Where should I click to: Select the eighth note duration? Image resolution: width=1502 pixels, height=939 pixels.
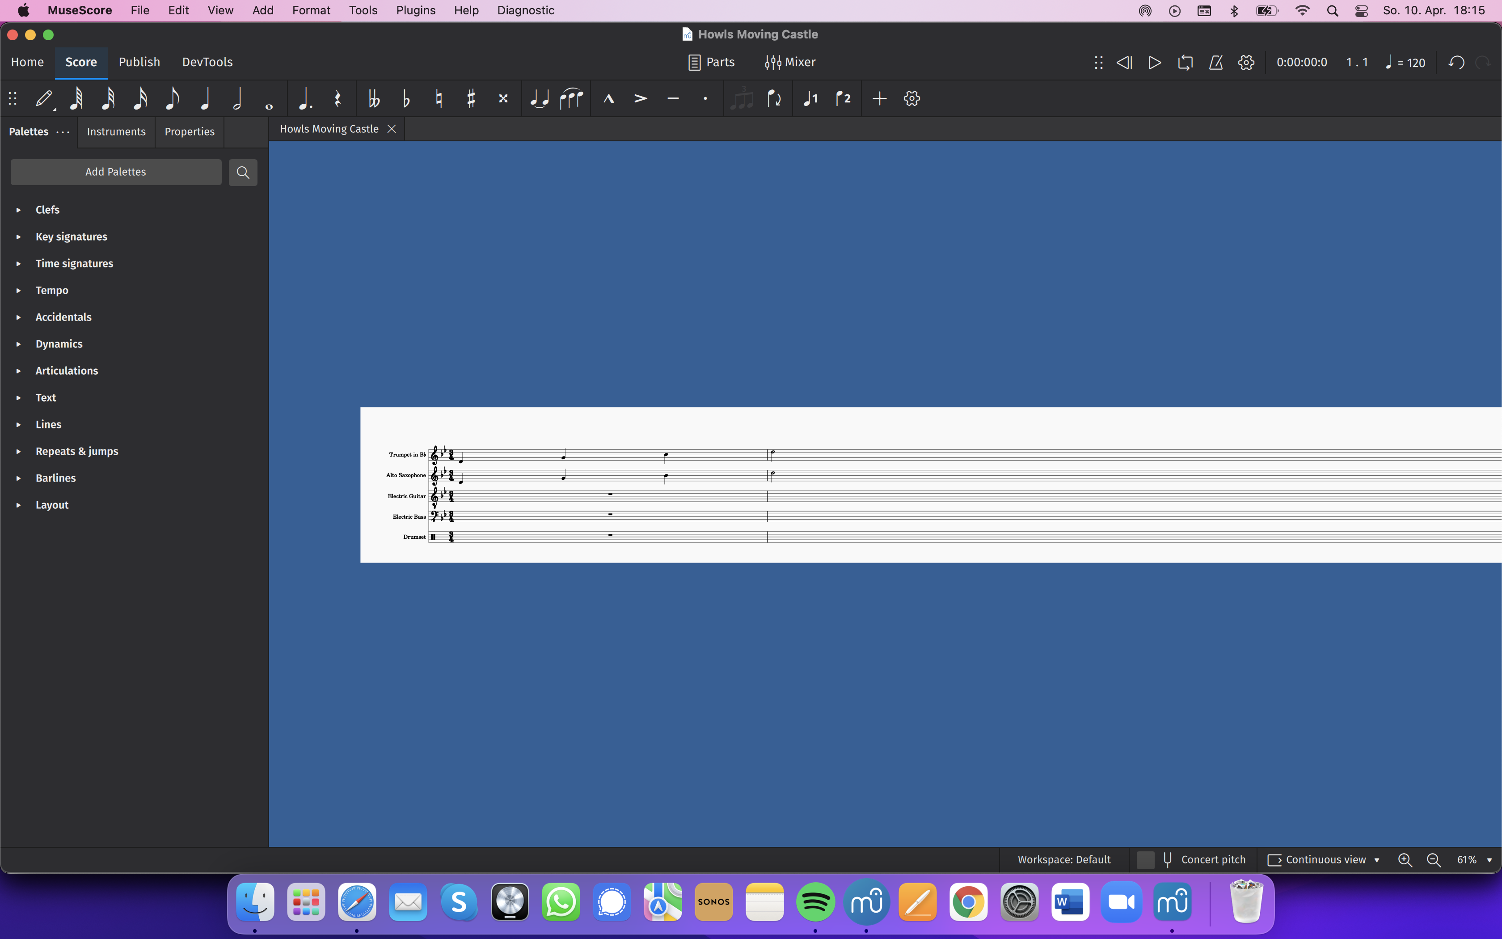pyautogui.click(x=173, y=98)
